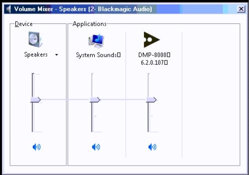Viewport: 249px width, 175px height.
Task: Click the System Sounds application icon
Action: (x=96, y=40)
